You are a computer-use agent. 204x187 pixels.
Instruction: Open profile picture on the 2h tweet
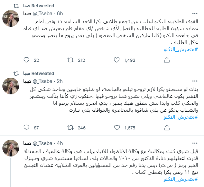point(11,86)
